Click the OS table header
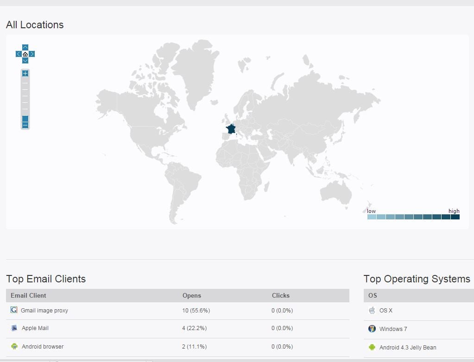The width and height of the screenshot is (474, 362). [x=372, y=295]
